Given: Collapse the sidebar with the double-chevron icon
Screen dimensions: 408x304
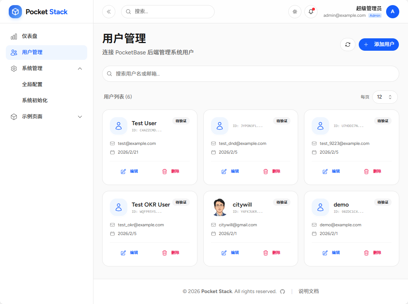Looking at the screenshot, I should pos(108,12).
